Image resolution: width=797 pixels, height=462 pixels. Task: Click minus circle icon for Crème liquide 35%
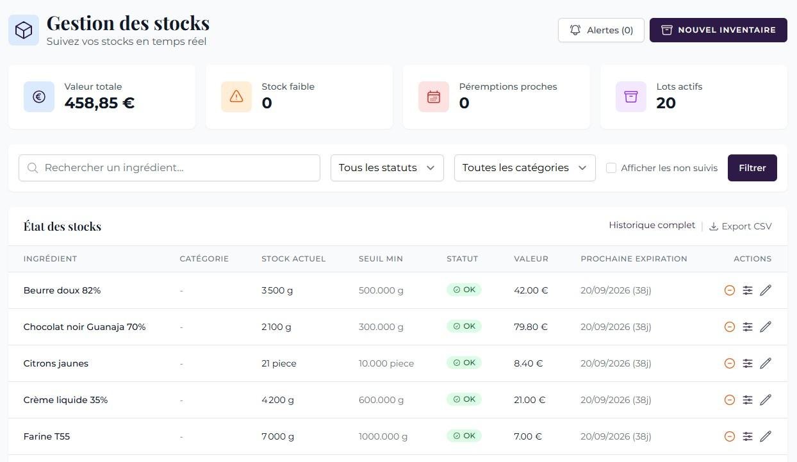click(729, 400)
